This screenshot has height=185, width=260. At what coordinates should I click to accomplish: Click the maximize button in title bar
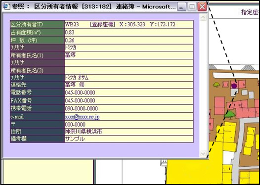(x=192, y=7)
